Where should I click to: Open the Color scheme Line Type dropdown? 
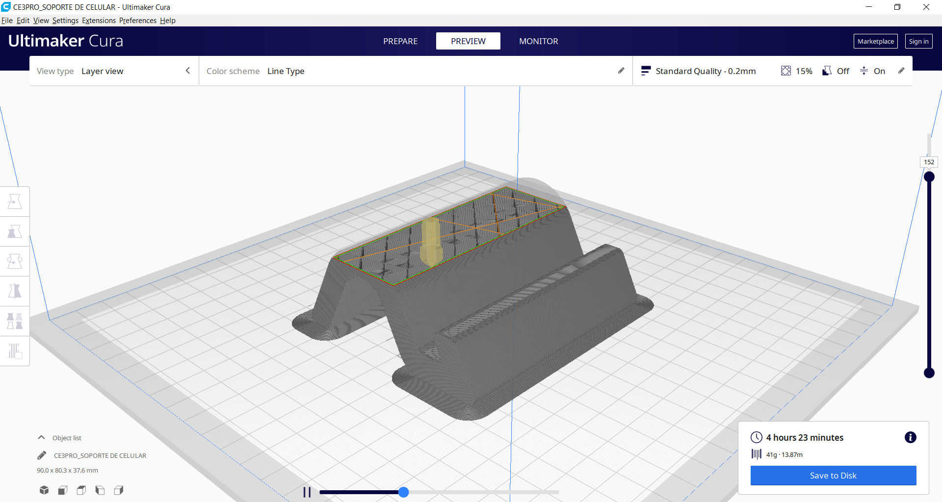click(x=286, y=71)
